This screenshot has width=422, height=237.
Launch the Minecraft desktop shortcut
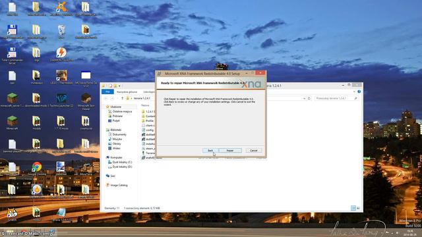12,123
